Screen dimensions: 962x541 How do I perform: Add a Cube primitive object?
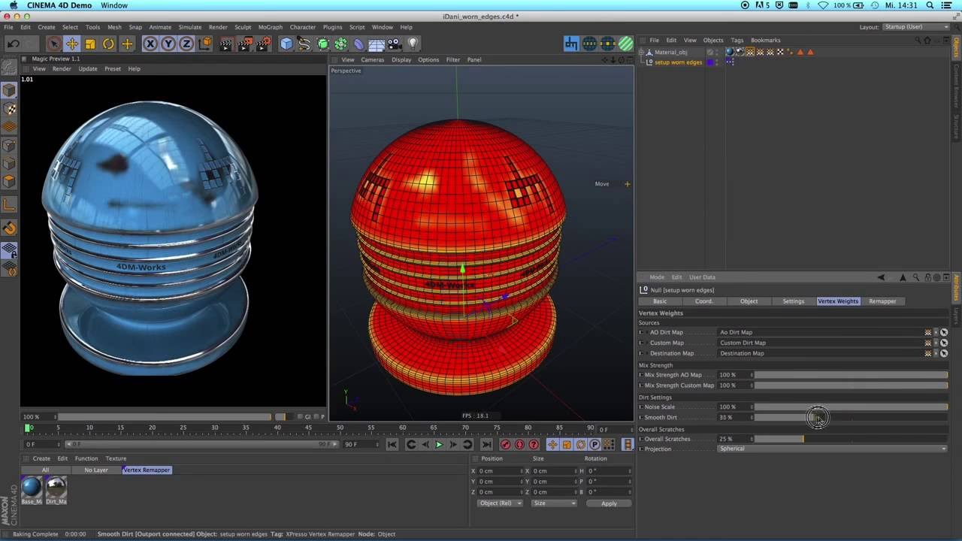(286, 44)
